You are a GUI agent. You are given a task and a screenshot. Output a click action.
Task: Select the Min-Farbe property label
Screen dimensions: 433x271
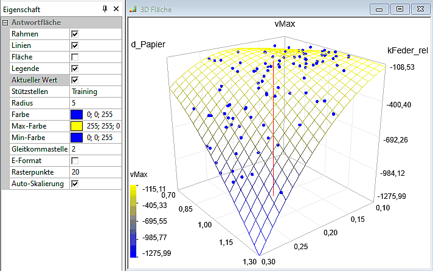pyautogui.click(x=29, y=138)
